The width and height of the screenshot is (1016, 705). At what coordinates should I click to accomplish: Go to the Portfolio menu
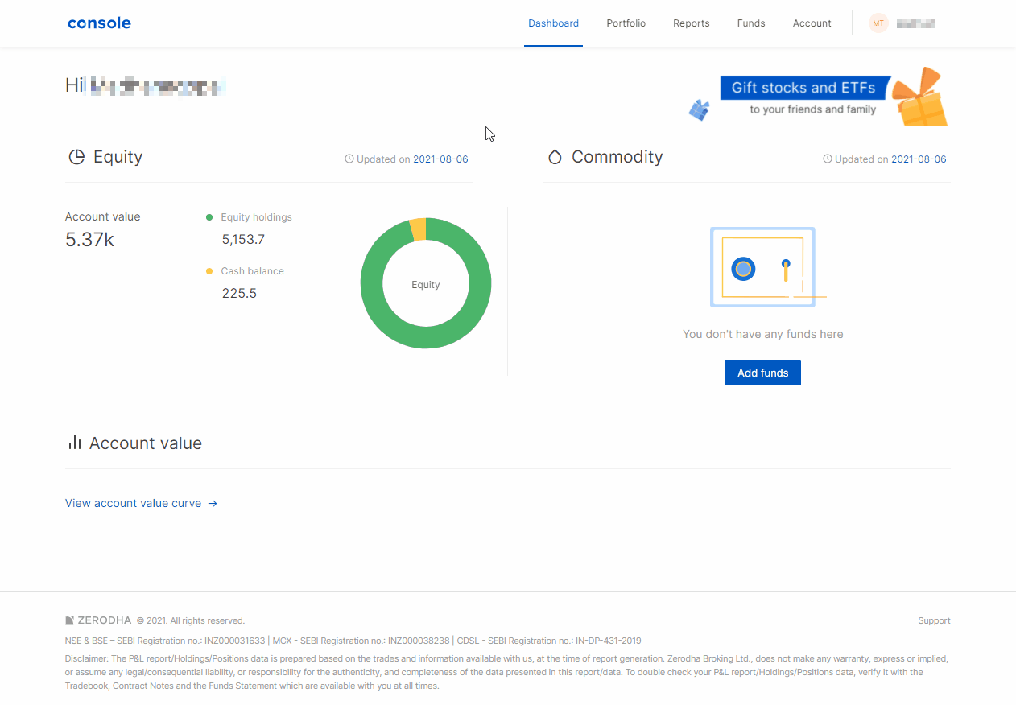626,23
